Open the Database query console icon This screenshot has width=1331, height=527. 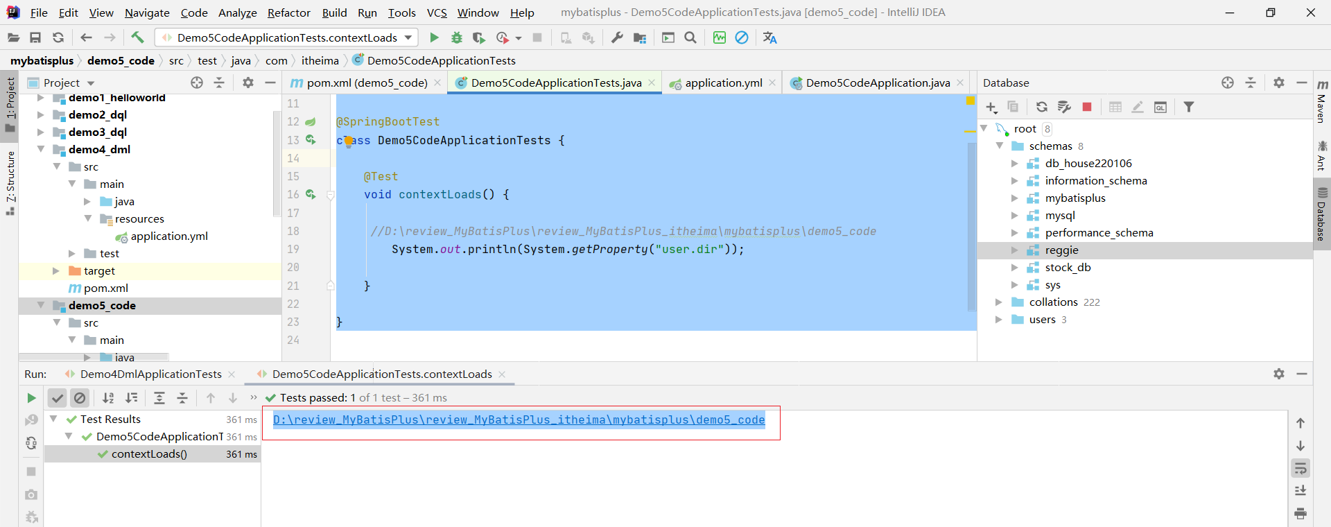click(x=1160, y=107)
